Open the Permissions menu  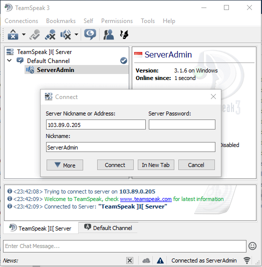117,21
